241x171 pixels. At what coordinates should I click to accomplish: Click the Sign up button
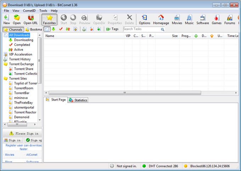pos(34,140)
